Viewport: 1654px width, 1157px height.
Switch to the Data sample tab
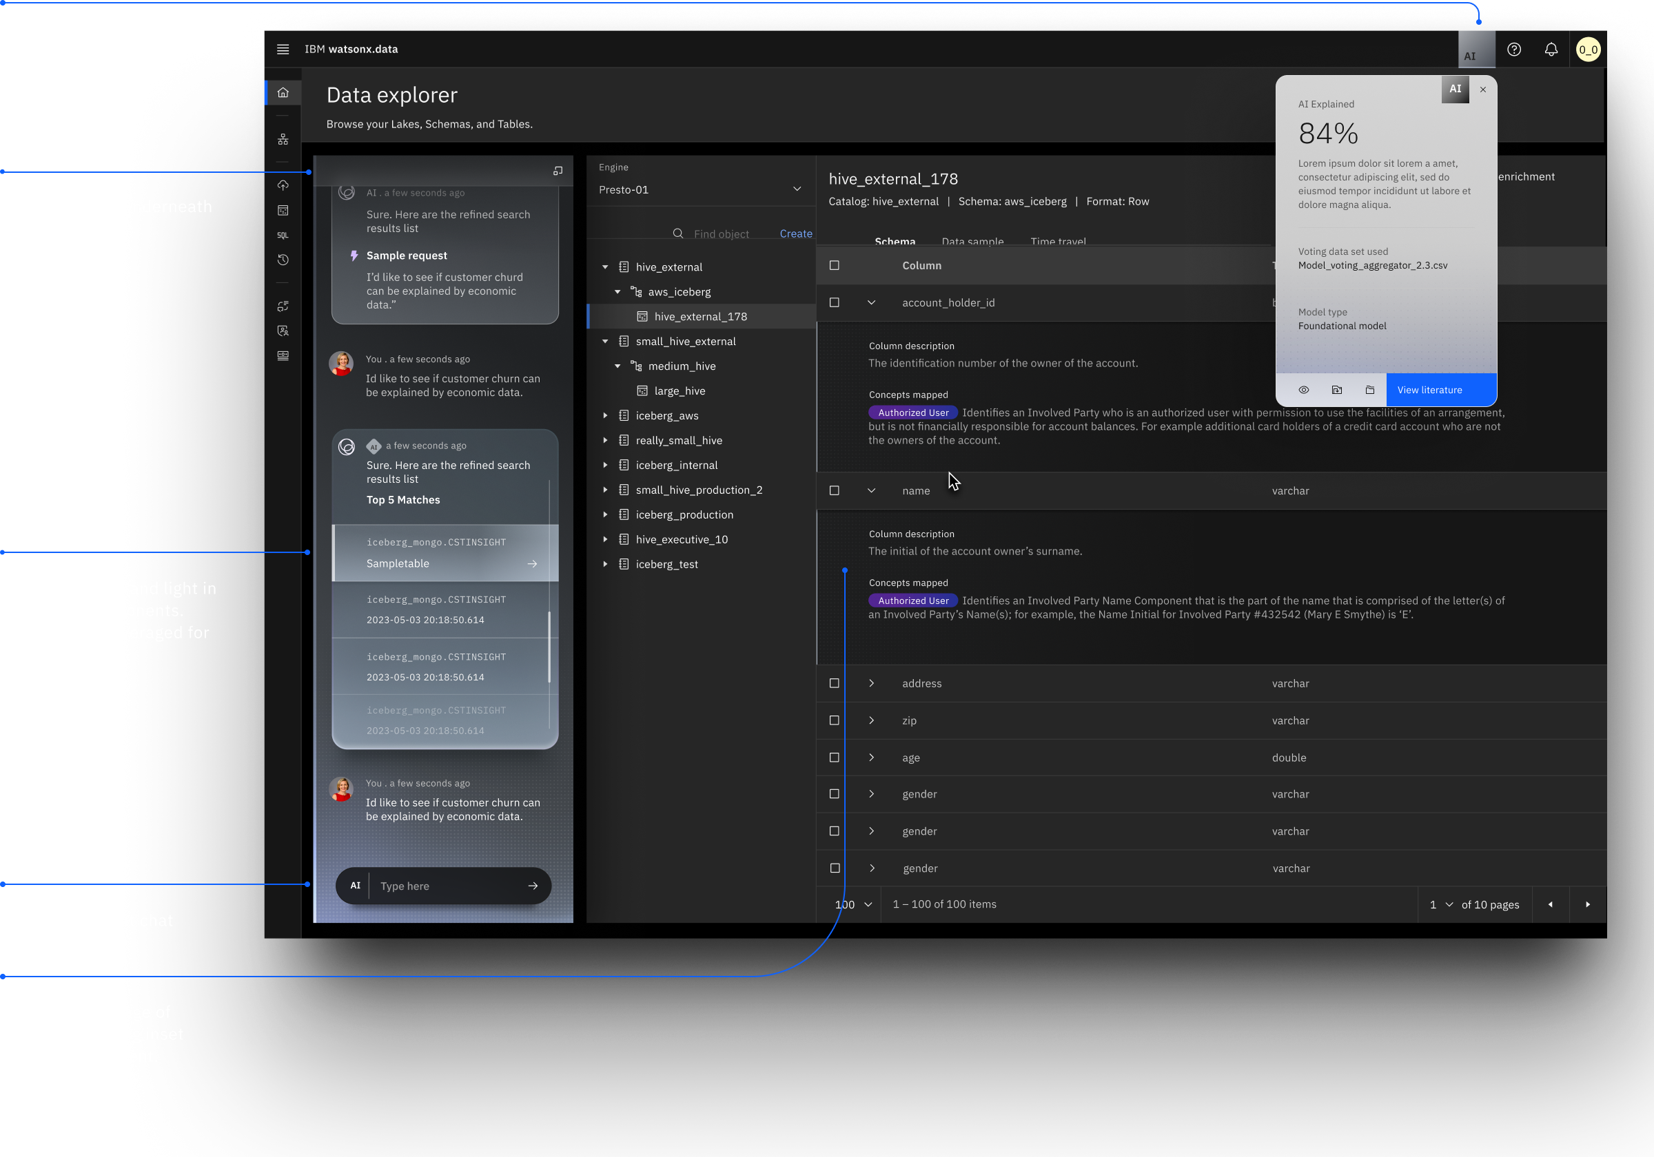pos(972,241)
